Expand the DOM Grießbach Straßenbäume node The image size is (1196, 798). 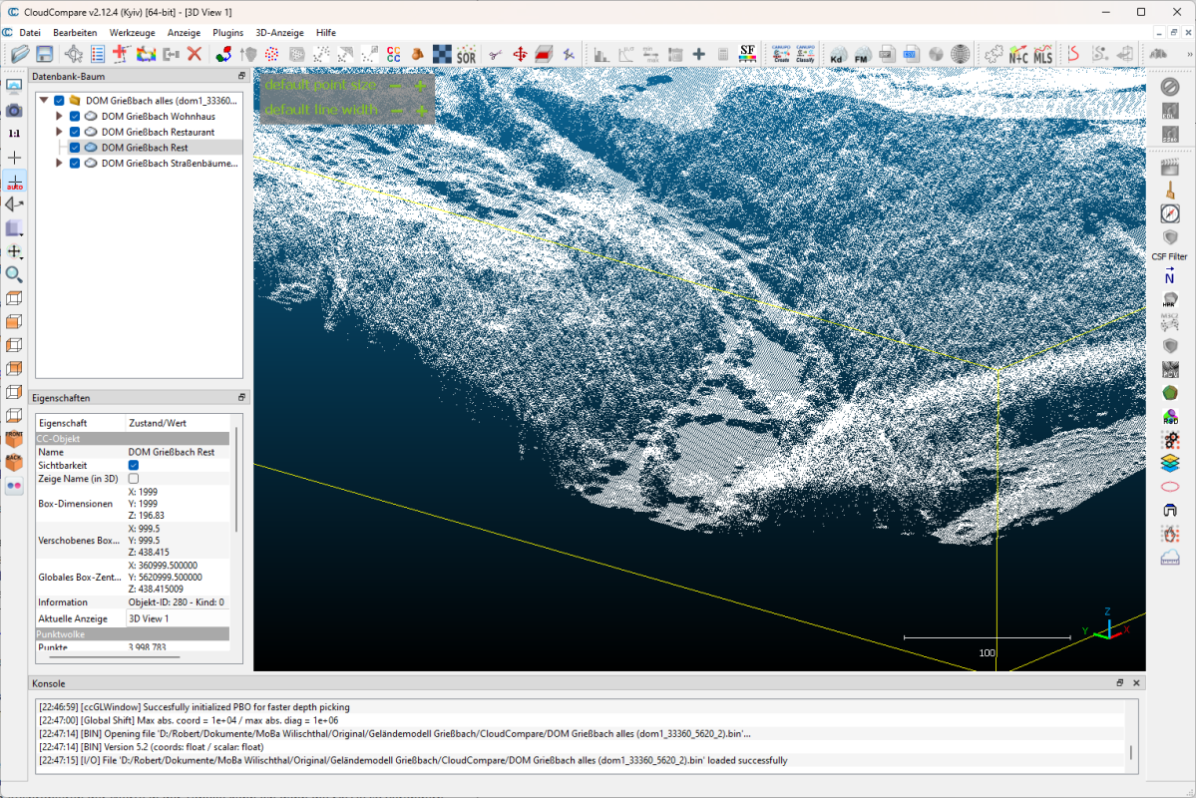(x=59, y=163)
